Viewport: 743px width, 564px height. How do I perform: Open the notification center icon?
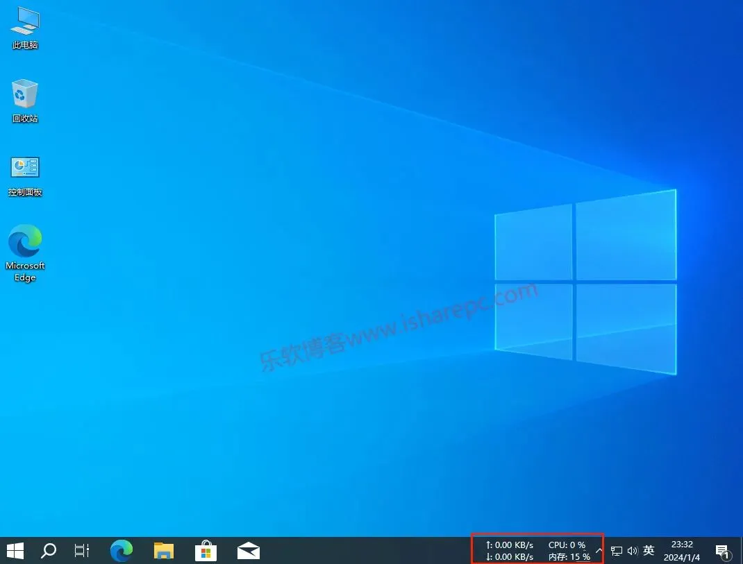click(723, 552)
